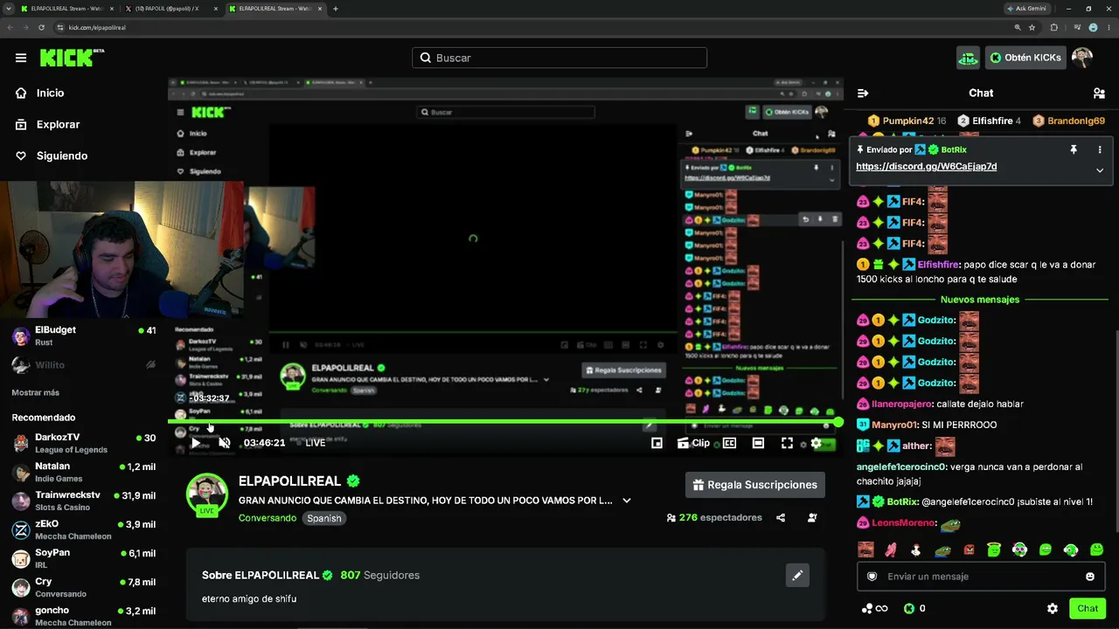Click Obtén KICKs button
Image resolution: width=1119 pixels, height=629 pixels.
pos(1025,58)
